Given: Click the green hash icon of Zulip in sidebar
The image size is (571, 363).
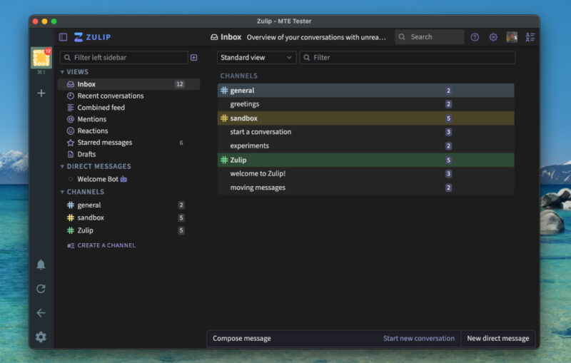Looking at the screenshot, I should 71,230.
